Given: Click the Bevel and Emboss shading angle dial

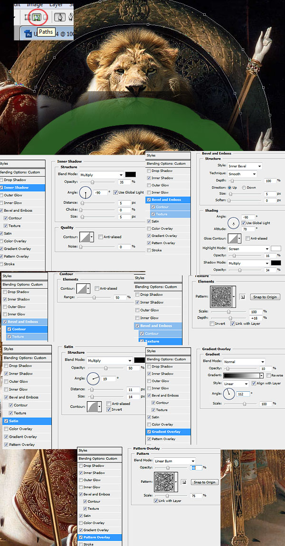Looking at the screenshot, I should (x=233, y=224).
